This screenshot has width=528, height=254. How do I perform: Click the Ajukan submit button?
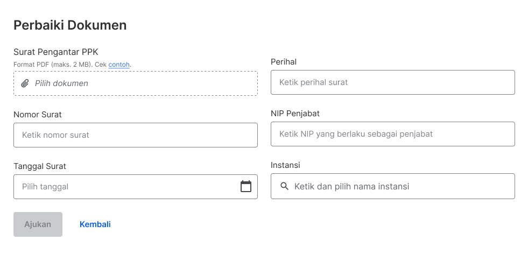(38, 224)
